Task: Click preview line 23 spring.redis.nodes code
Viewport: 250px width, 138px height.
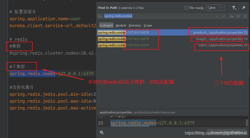Action: 152,123
